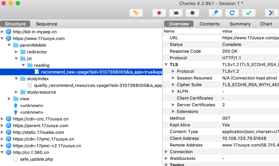
Task: Click the safe_update.php file icon
Action: pyautogui.click(x=16, y=159)
